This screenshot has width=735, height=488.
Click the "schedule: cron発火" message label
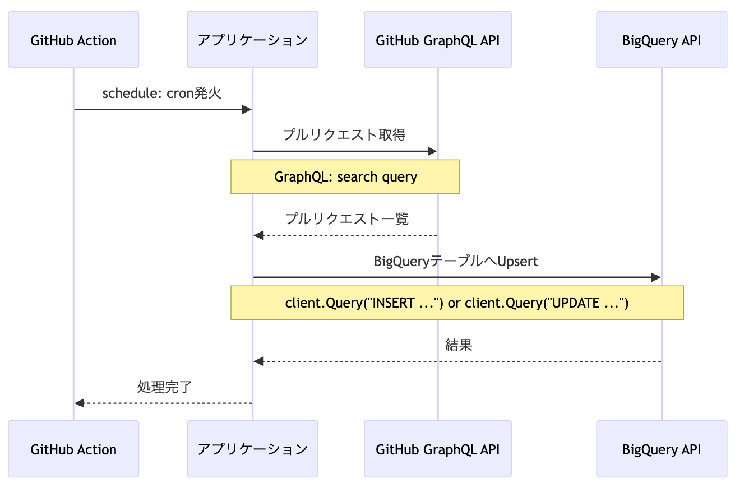tap(162, 93)
